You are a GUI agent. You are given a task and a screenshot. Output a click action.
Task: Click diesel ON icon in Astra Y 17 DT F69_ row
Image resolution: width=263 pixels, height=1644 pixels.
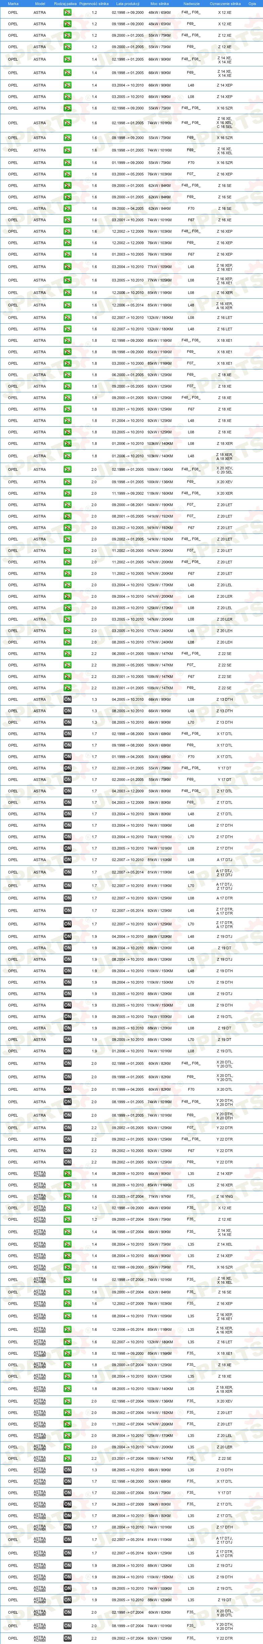tap(67, 780)
